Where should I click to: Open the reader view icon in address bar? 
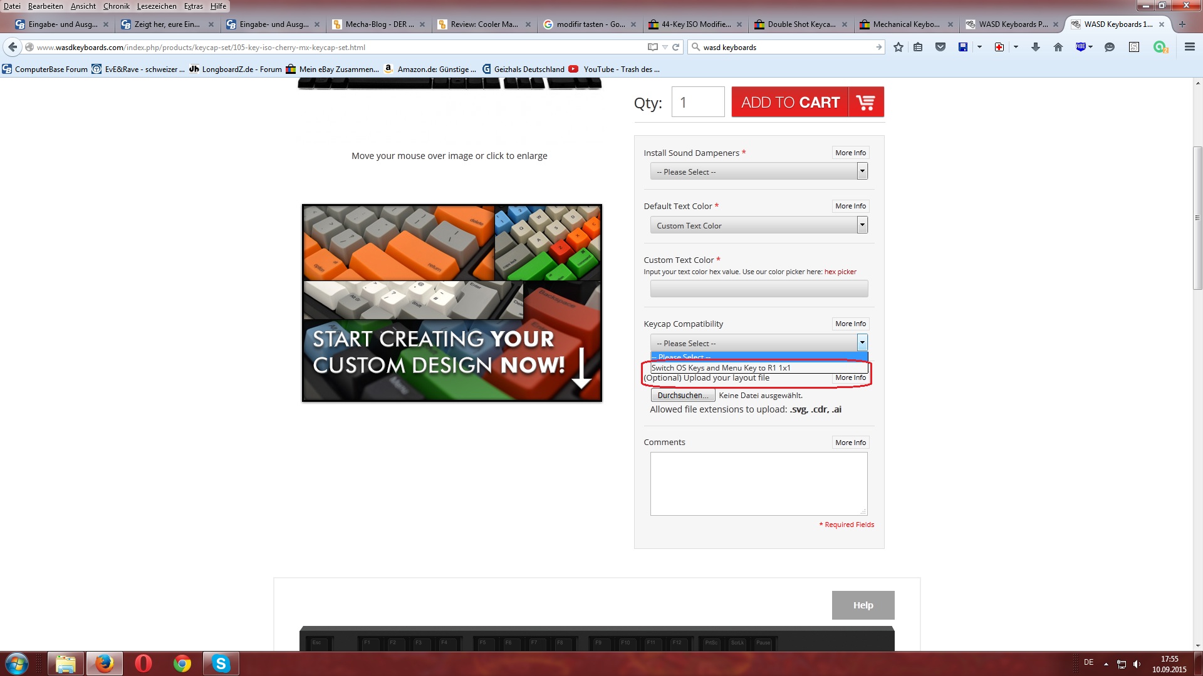652,47
